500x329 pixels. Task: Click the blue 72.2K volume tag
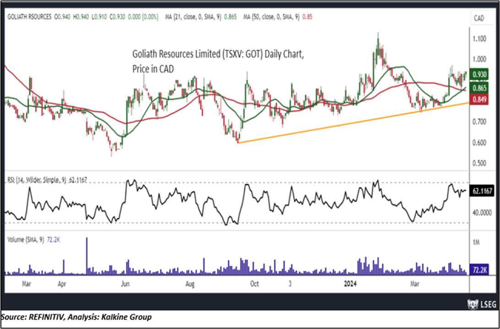(479, 270)
